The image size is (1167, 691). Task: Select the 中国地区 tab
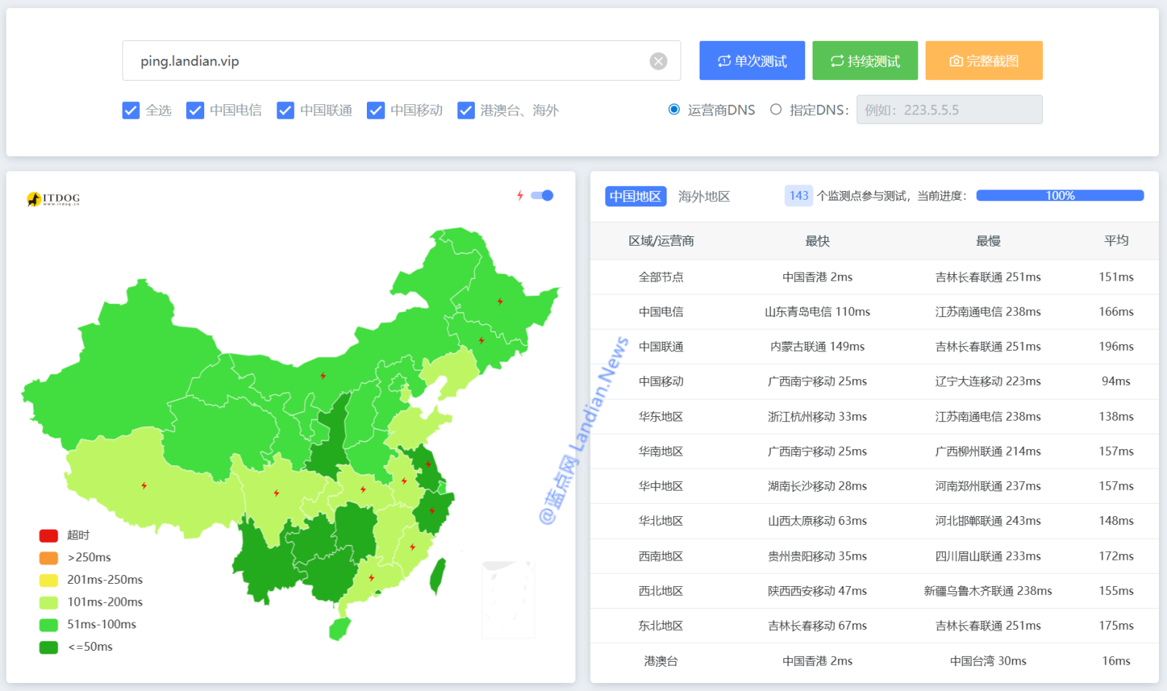pos(635,197)
